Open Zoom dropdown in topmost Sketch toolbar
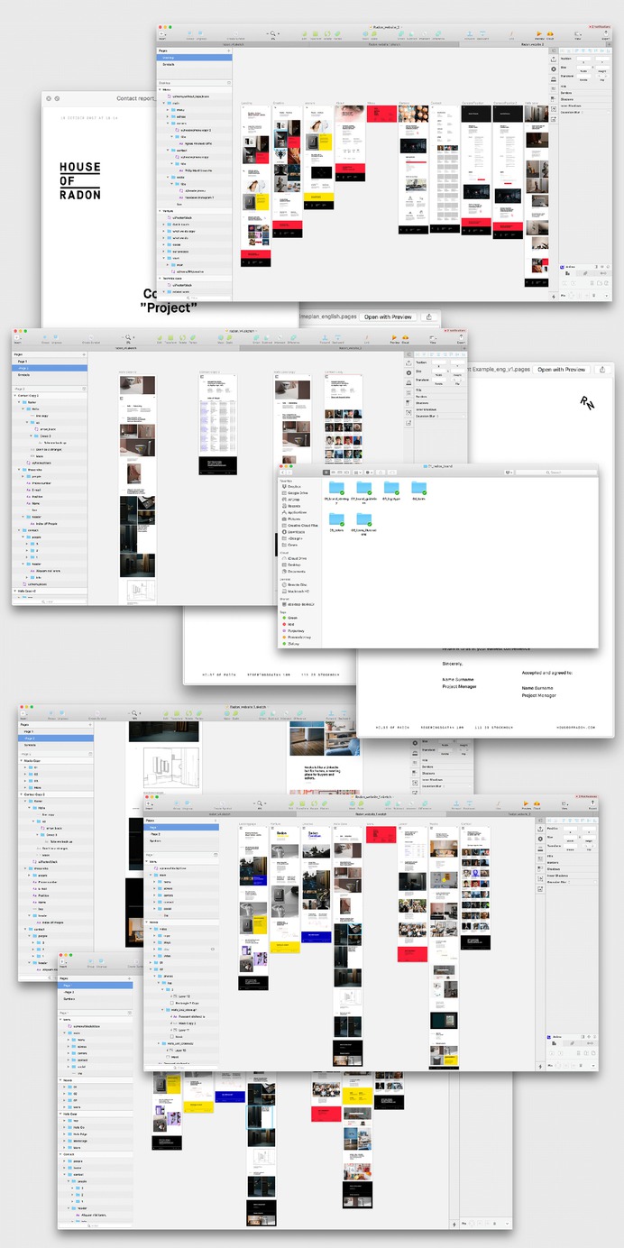 pyautogui.click(x=271, y=34)
